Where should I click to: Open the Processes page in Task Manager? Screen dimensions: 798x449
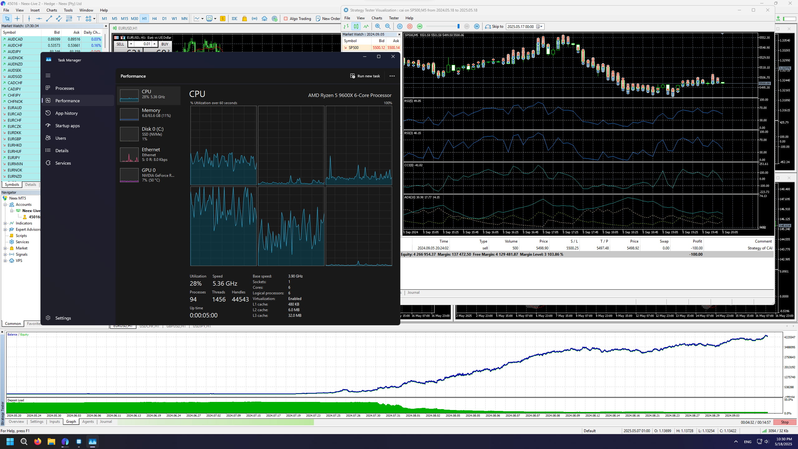coord(78,88)
